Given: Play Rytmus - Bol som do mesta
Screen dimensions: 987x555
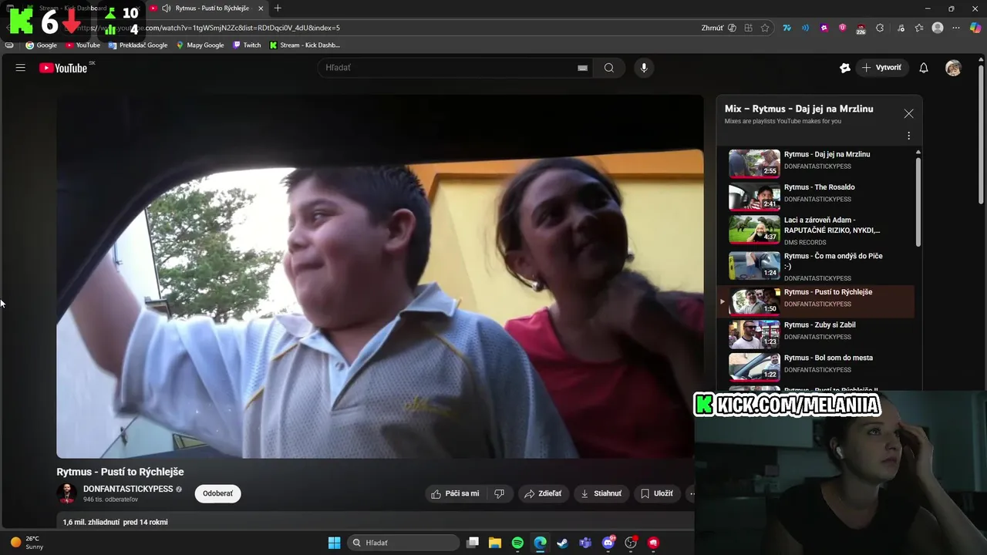Looking at the screenshot, I should [x=816, y=368].
